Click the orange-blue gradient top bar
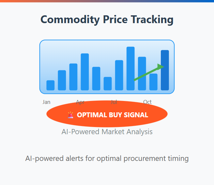Viewport: 214px width, 185px height. pyautogui.click(x=107, y=1)
